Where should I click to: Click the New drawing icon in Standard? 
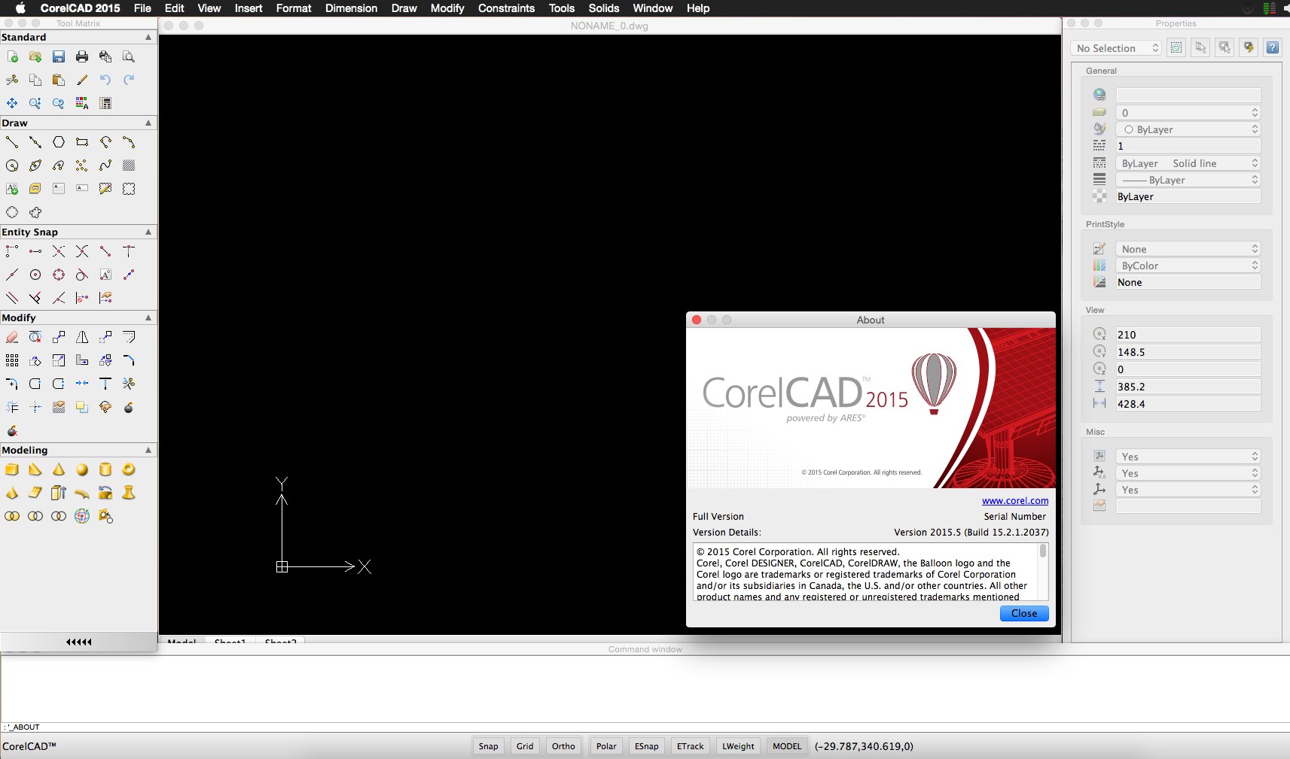click(x=12, y=56)
